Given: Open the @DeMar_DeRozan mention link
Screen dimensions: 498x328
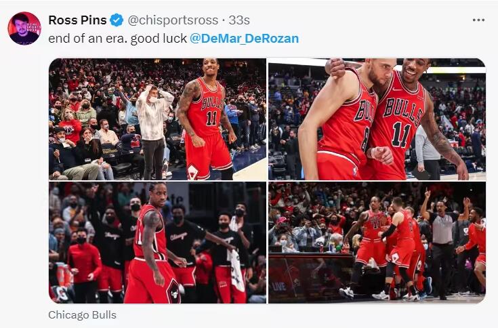Looking at the screenshot, I should 244,39.
